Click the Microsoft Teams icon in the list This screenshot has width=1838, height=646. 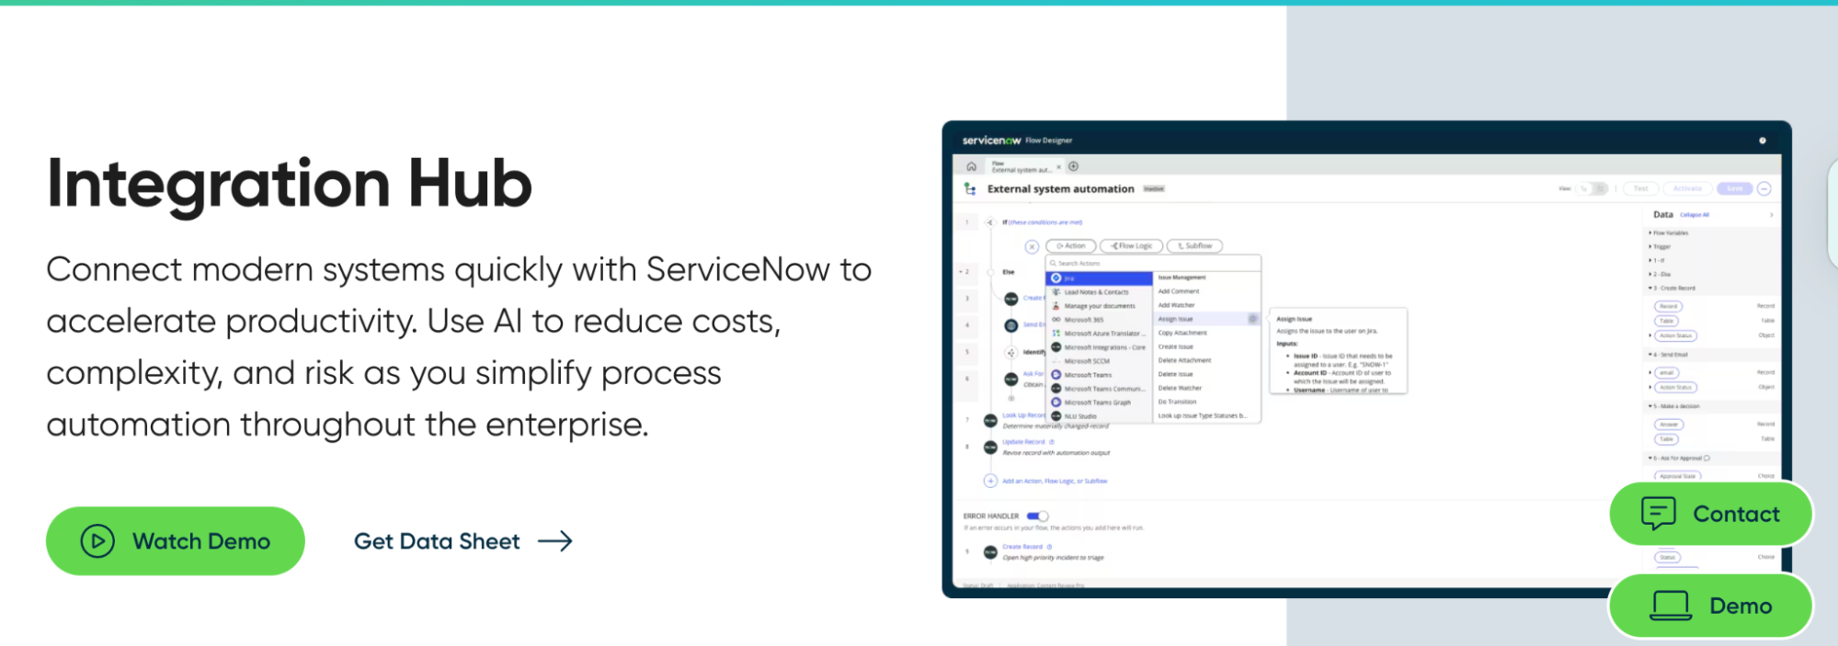[1056, 375]
